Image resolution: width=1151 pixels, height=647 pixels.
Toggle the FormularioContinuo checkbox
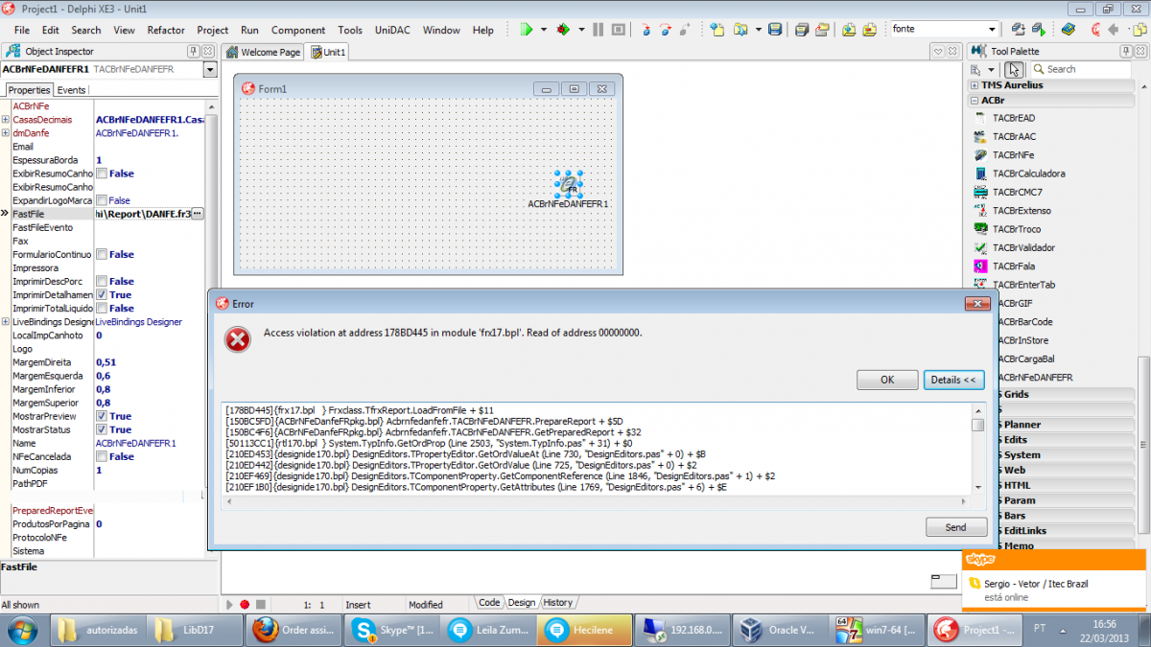[x=101, y=255]
